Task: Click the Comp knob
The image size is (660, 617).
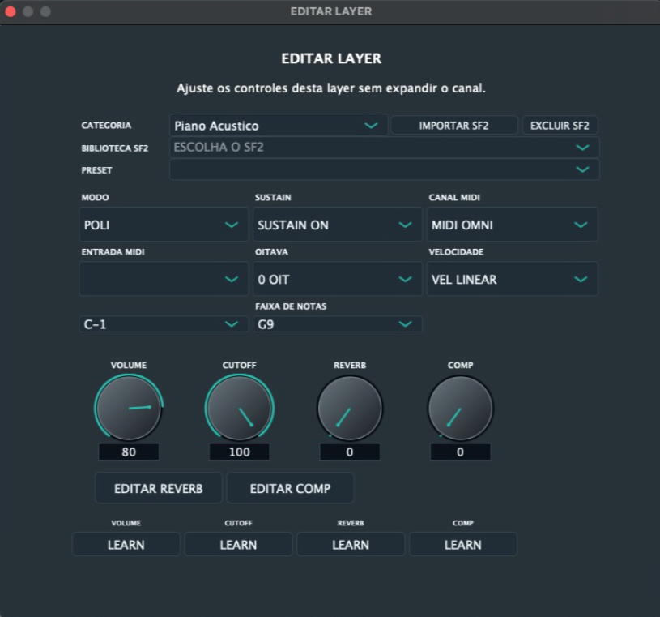Action: [460, 408]
